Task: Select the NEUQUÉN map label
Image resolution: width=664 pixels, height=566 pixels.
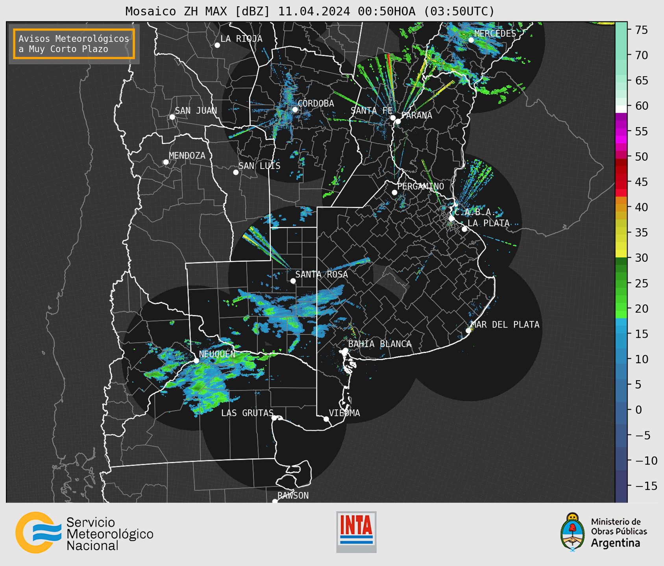Action: [217, 354]
